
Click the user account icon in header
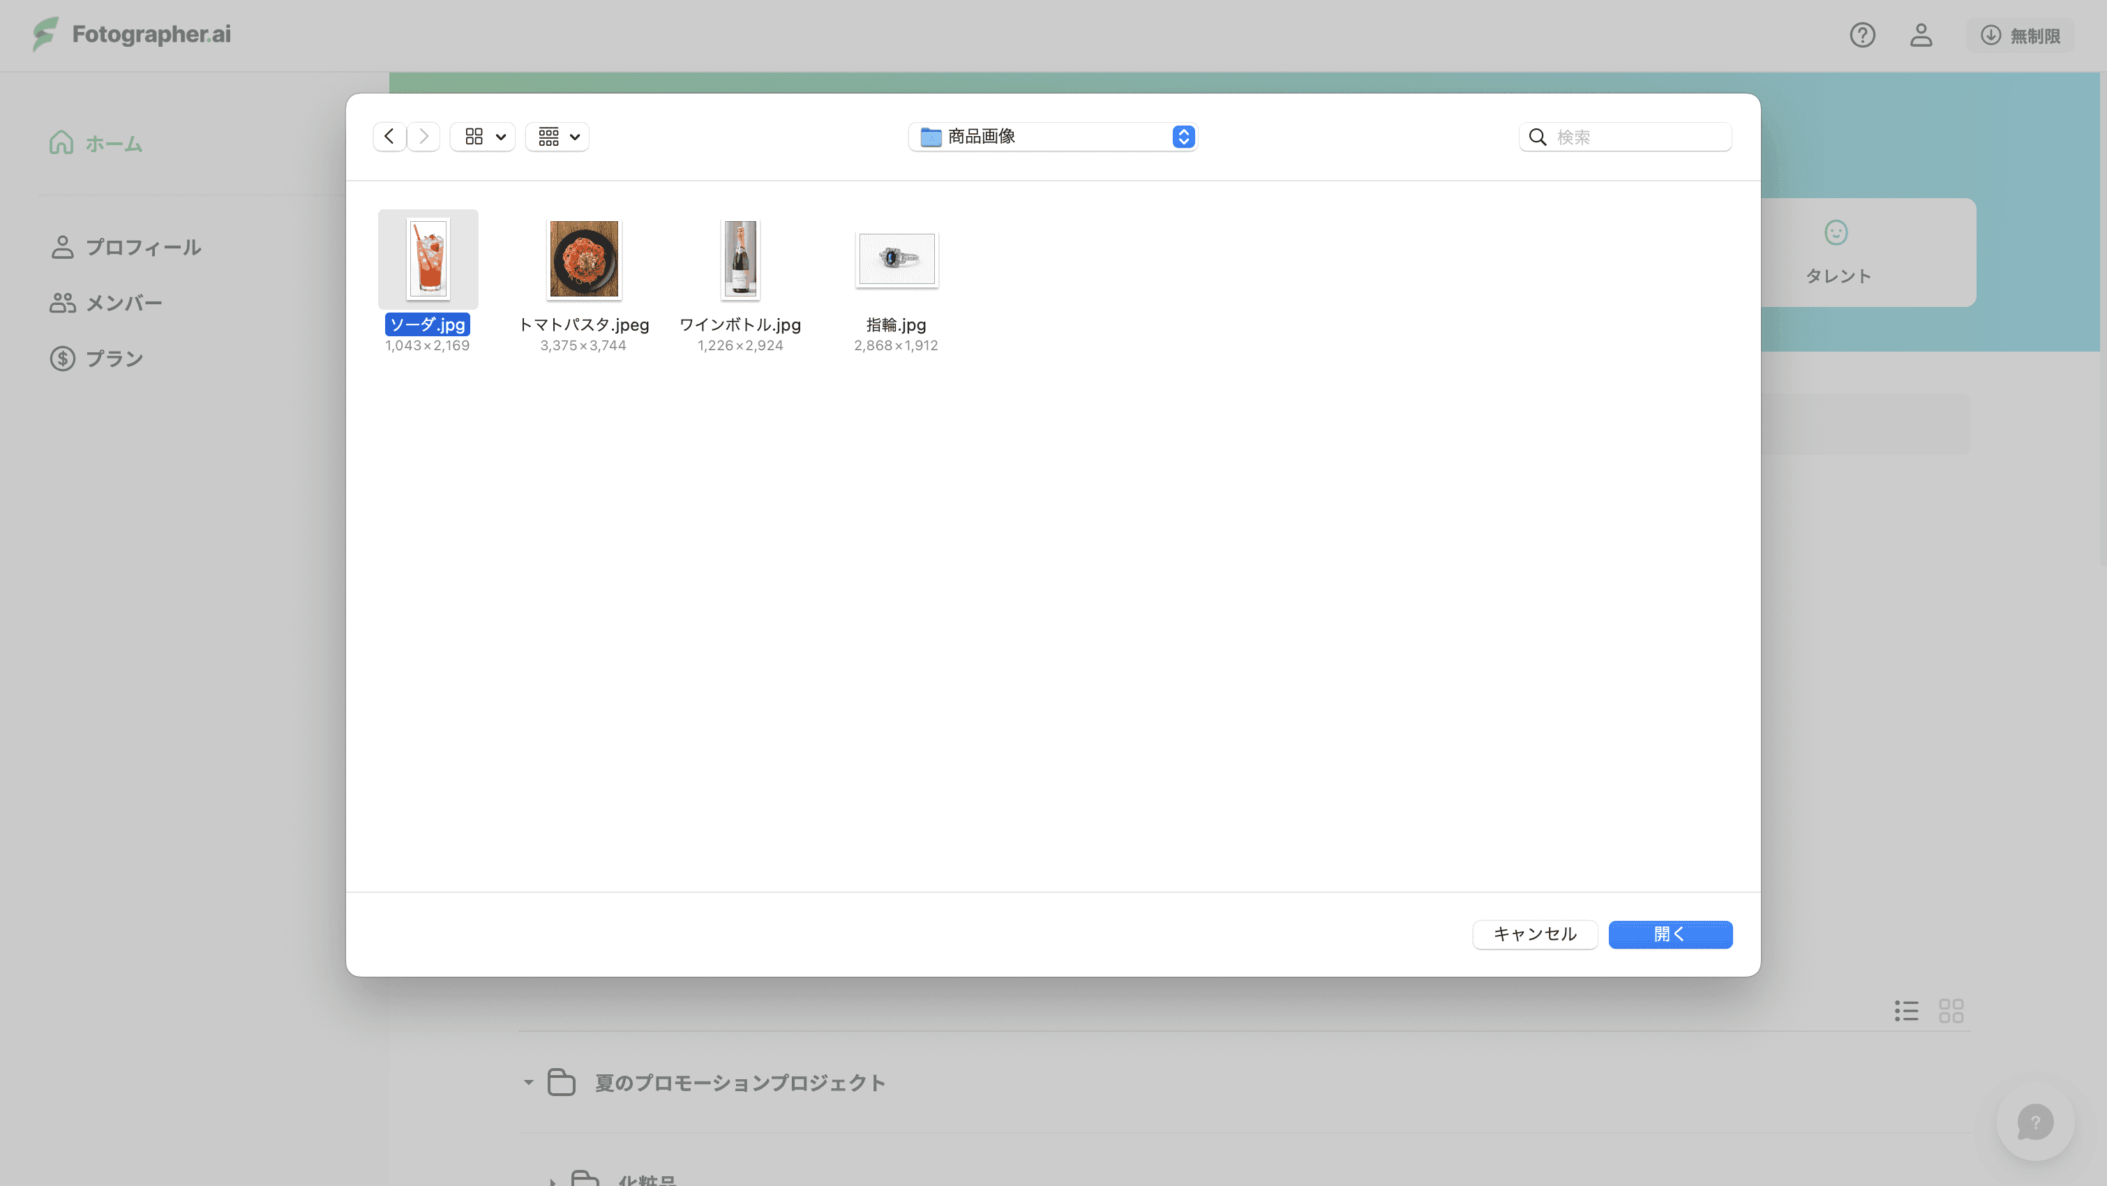pyautogui.click(x=1921, y=35)
